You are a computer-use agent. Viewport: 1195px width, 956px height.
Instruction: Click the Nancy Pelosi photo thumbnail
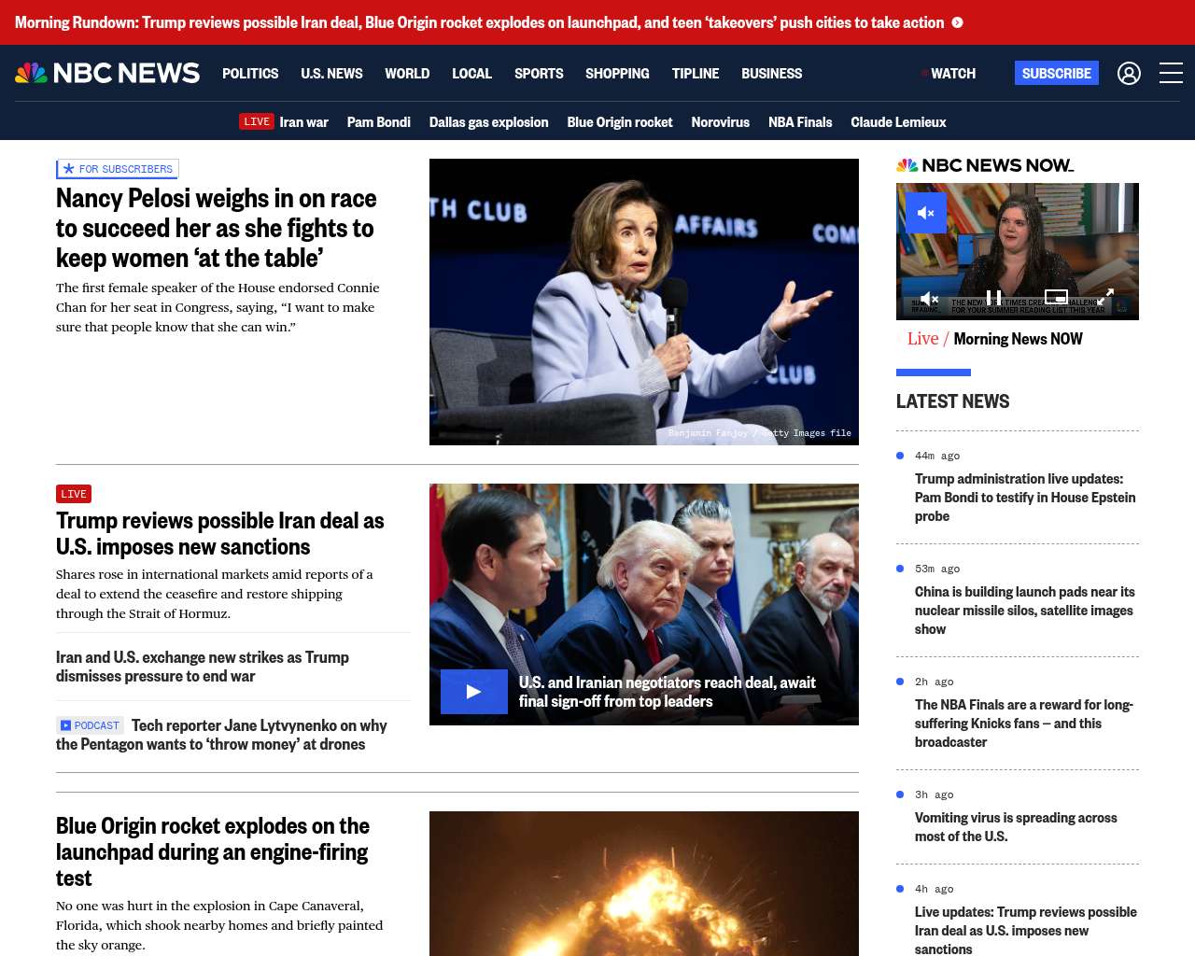tap(644, 302)
